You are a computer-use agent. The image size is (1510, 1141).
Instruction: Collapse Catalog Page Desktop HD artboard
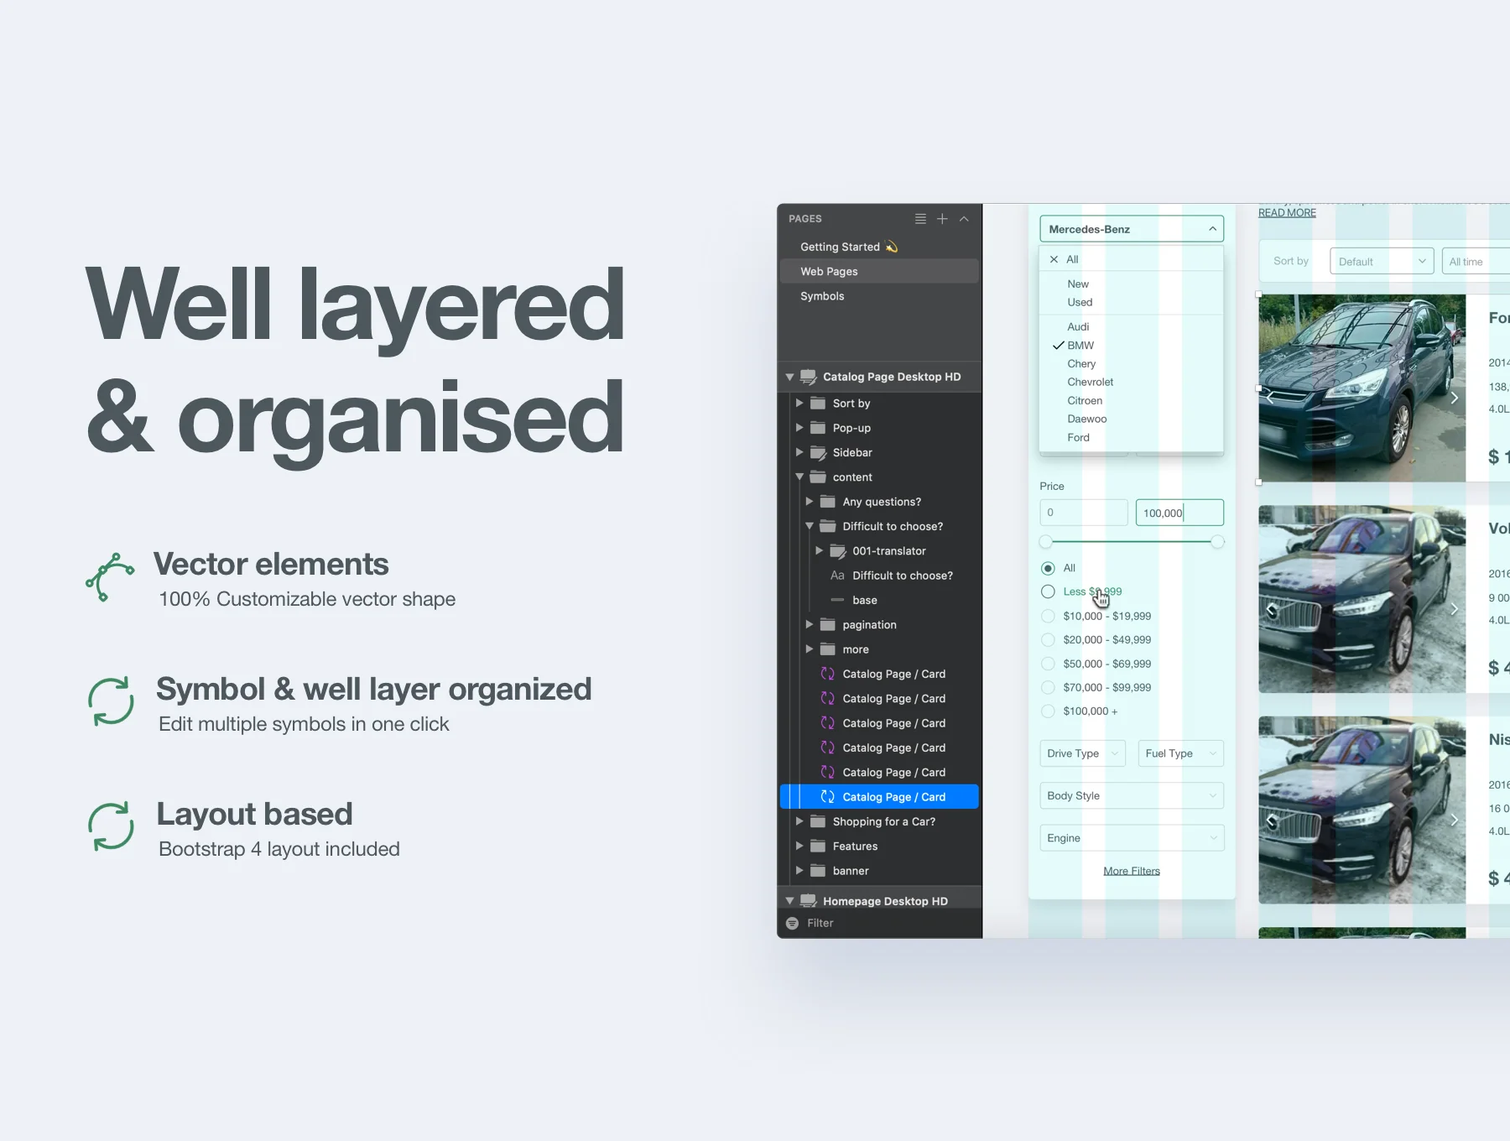tap(789, 377)
